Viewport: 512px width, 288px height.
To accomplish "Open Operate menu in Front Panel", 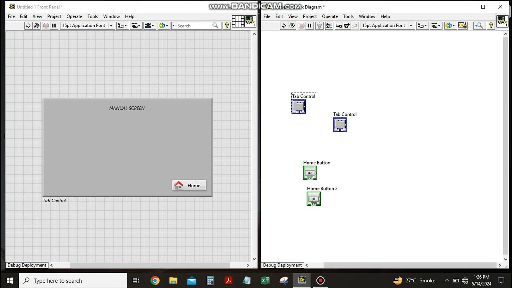I will 74,16.
